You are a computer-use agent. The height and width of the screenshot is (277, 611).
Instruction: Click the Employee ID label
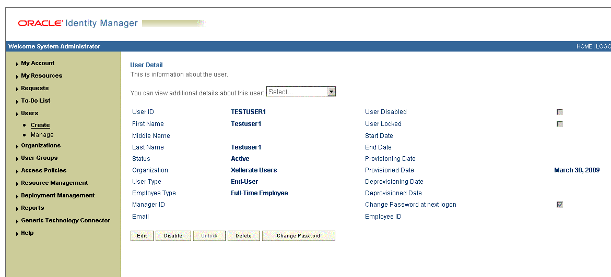[383, 217]
